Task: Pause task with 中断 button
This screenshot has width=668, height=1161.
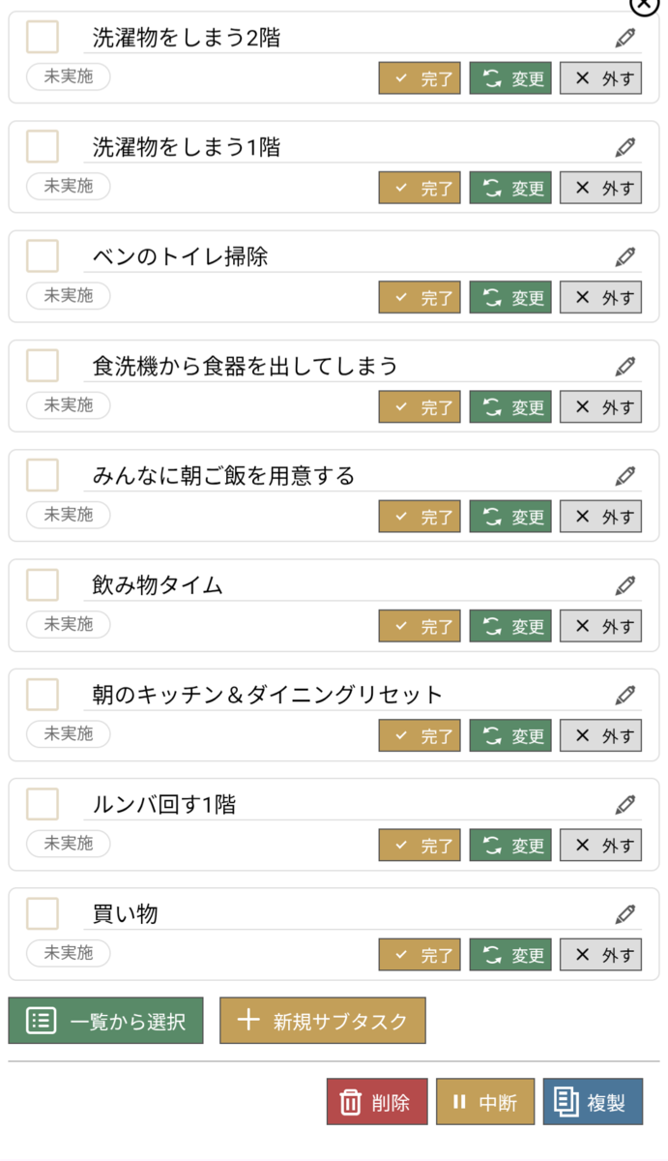Action: click(485, 1102)
